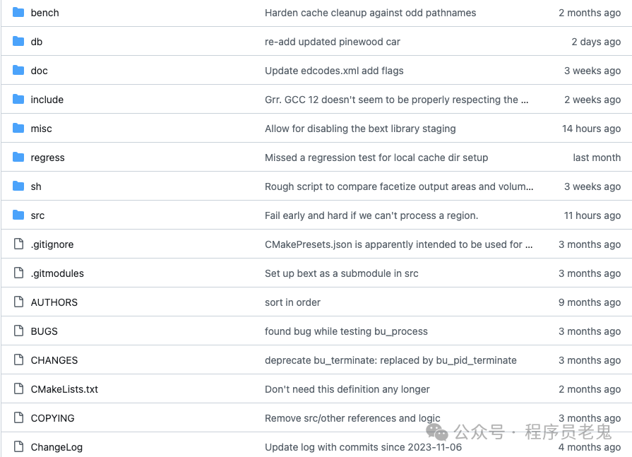Open the sh folder
Image resolution: width=632 pixels, height=457 pixels.
pyautogui.click(x=36, y=186)
